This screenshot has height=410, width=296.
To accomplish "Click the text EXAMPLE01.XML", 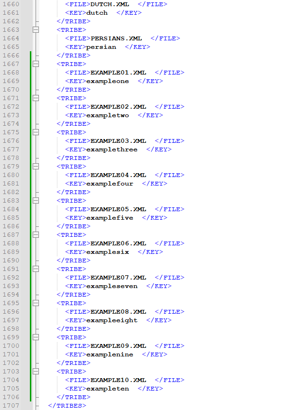I will 119,73.
